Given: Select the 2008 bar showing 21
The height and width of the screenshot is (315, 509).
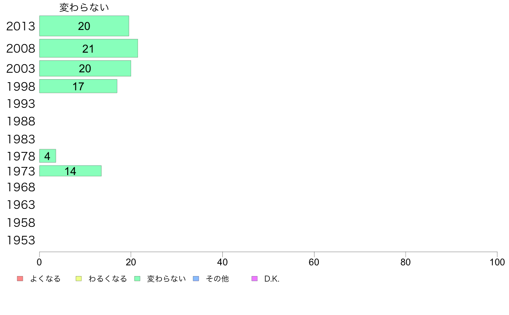Looking at the screenshot, I should pos(88,48).
